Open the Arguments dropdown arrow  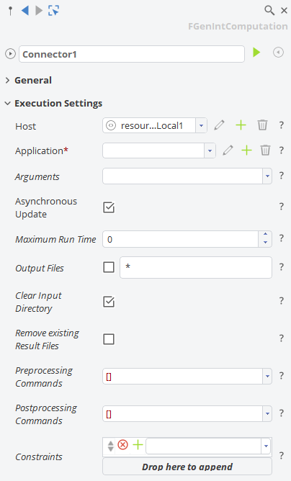(x=267, y=176)
